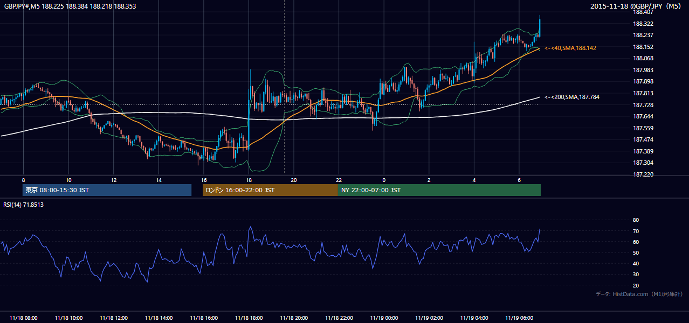The height and width of the screenshot is (323, 689).
Task: Click price axis value 187.389
Action: click(x=644, y=152)
